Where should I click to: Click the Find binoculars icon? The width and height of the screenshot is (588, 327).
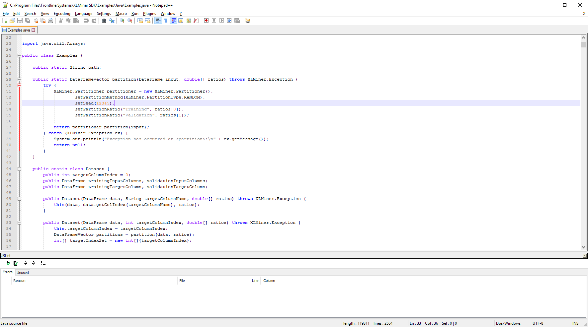pyautogui.click(x=104, y=21)
